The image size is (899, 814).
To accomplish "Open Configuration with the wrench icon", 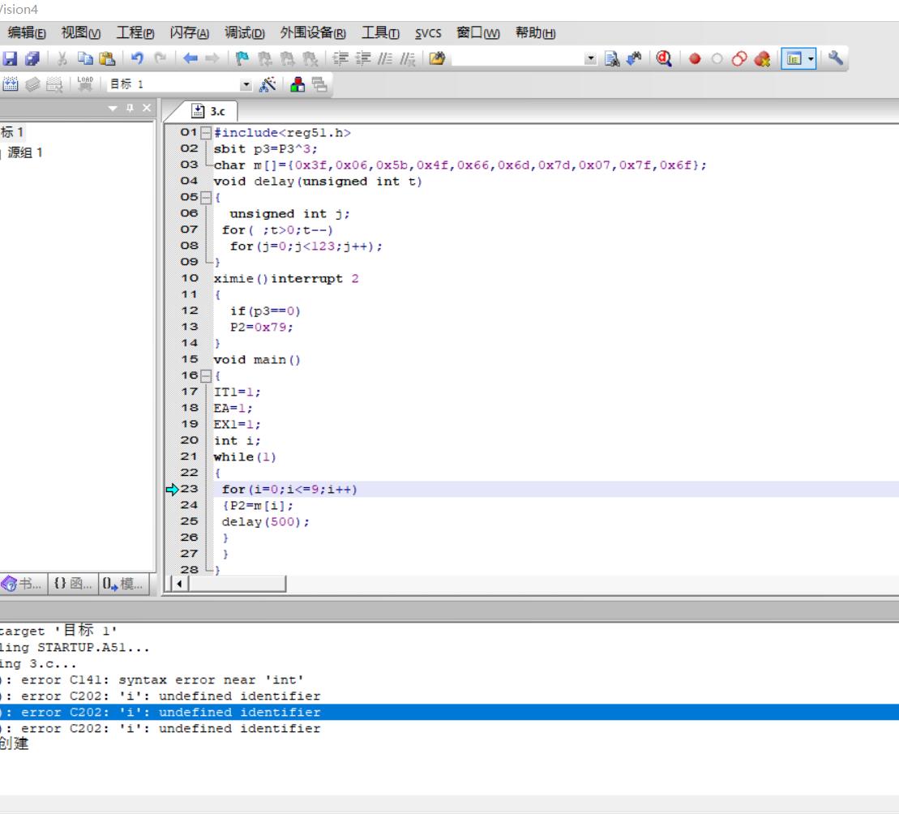I will point(835,58).
